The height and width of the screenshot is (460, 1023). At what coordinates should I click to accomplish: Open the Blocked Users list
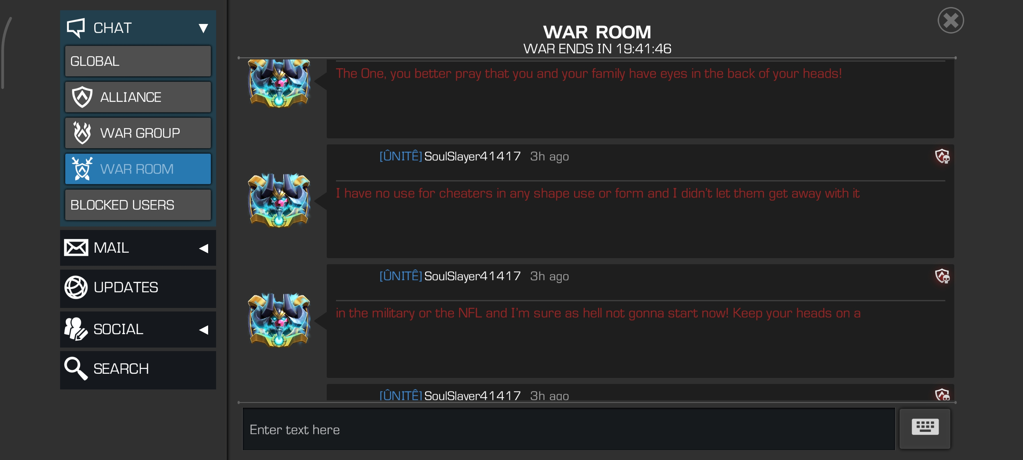pos(138,205)
